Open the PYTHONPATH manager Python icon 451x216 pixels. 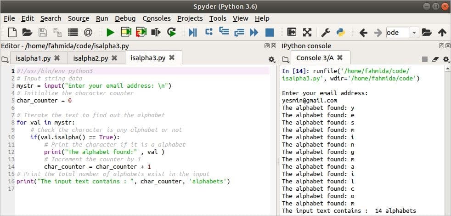tap(341, 32)
